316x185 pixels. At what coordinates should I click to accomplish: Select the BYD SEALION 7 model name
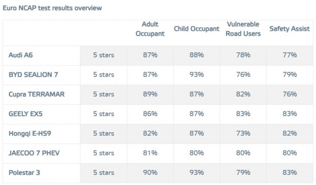pos(33,75)
